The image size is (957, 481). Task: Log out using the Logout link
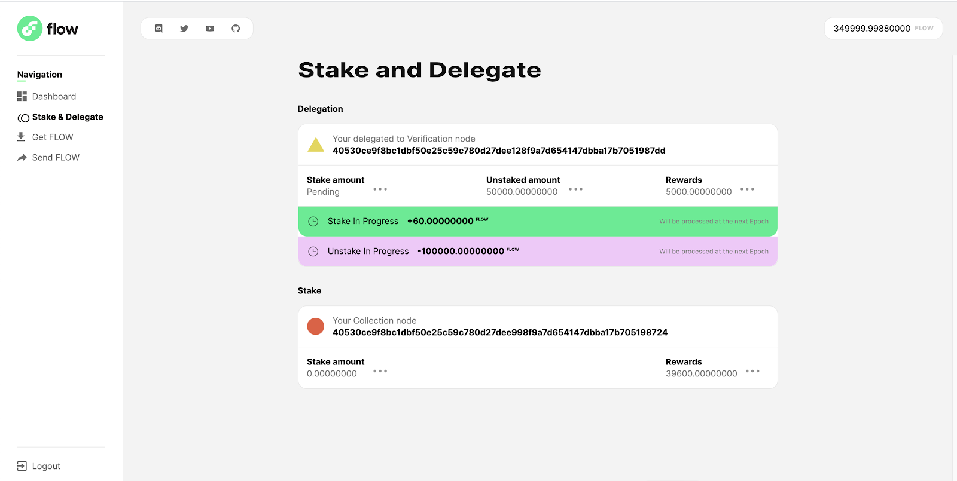pos(46,466)
